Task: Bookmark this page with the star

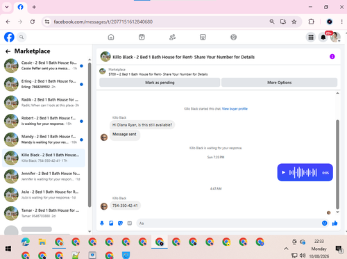Action: point(294,22)
